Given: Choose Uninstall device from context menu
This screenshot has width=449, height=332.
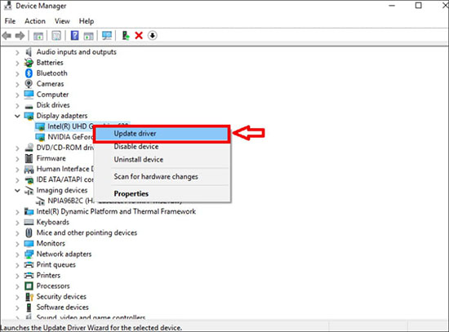Looking at the screenshot, I should (162, 159).
